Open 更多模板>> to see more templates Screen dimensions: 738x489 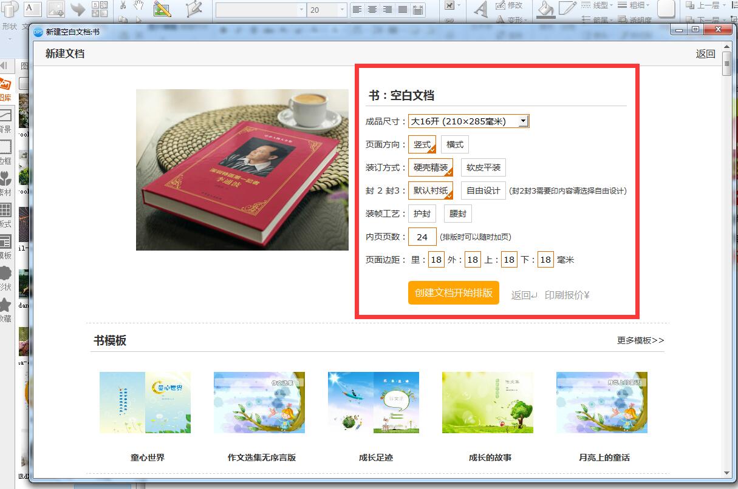click(x=640, y=340)
